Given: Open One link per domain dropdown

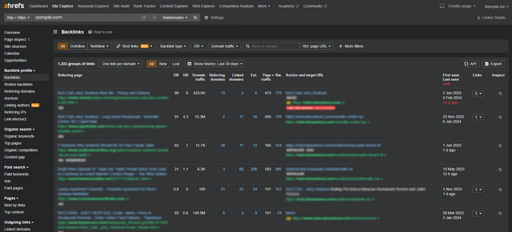Looking at the screenshot, I should pyautogui.click(x=121, y=64).
